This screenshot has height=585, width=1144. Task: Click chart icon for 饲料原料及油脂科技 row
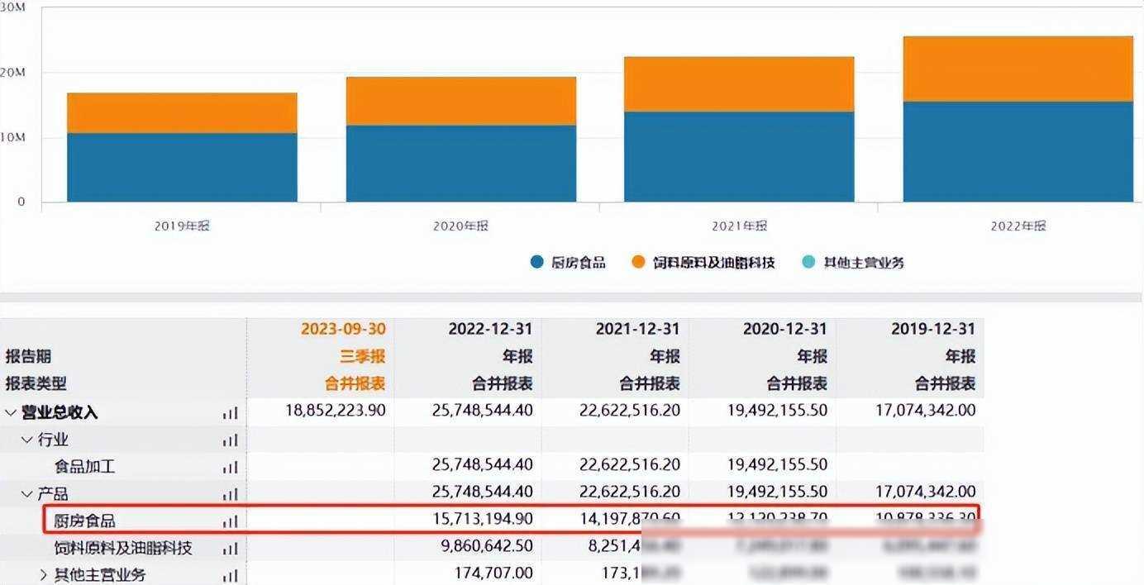[x=230, y=549]
